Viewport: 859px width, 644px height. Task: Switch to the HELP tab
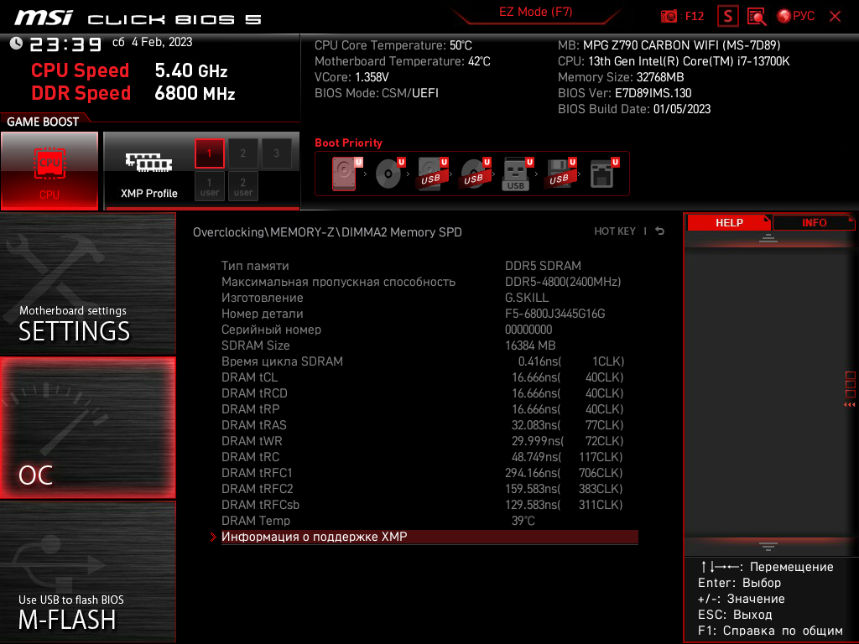729,223
